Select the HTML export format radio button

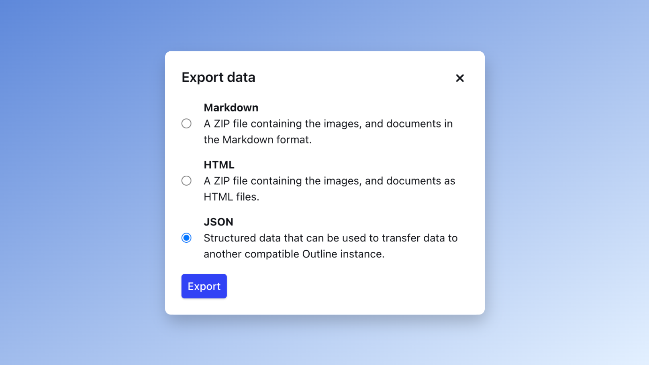[186, 180]
